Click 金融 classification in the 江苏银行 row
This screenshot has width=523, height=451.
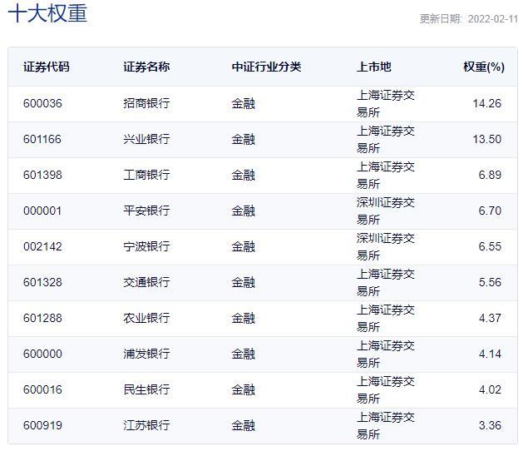(244, 426)
